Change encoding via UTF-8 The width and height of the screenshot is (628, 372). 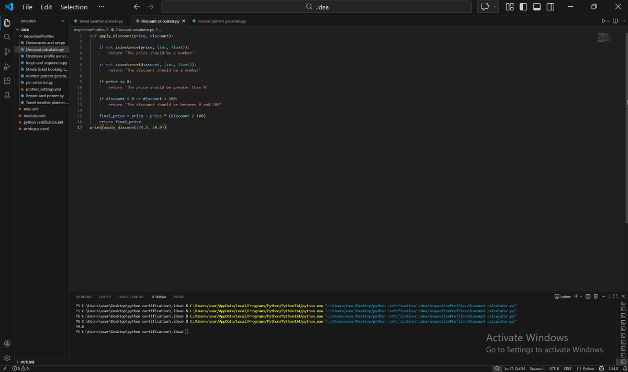[554, 368]
